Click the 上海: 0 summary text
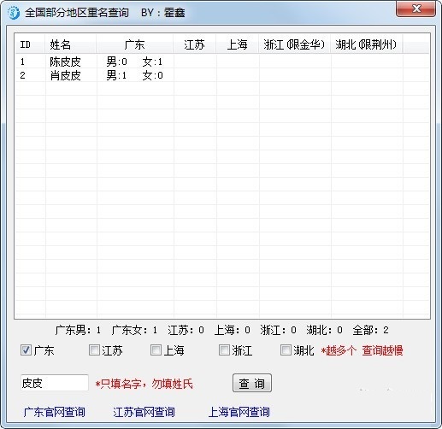Screen dimensions: 442x429 233,330
